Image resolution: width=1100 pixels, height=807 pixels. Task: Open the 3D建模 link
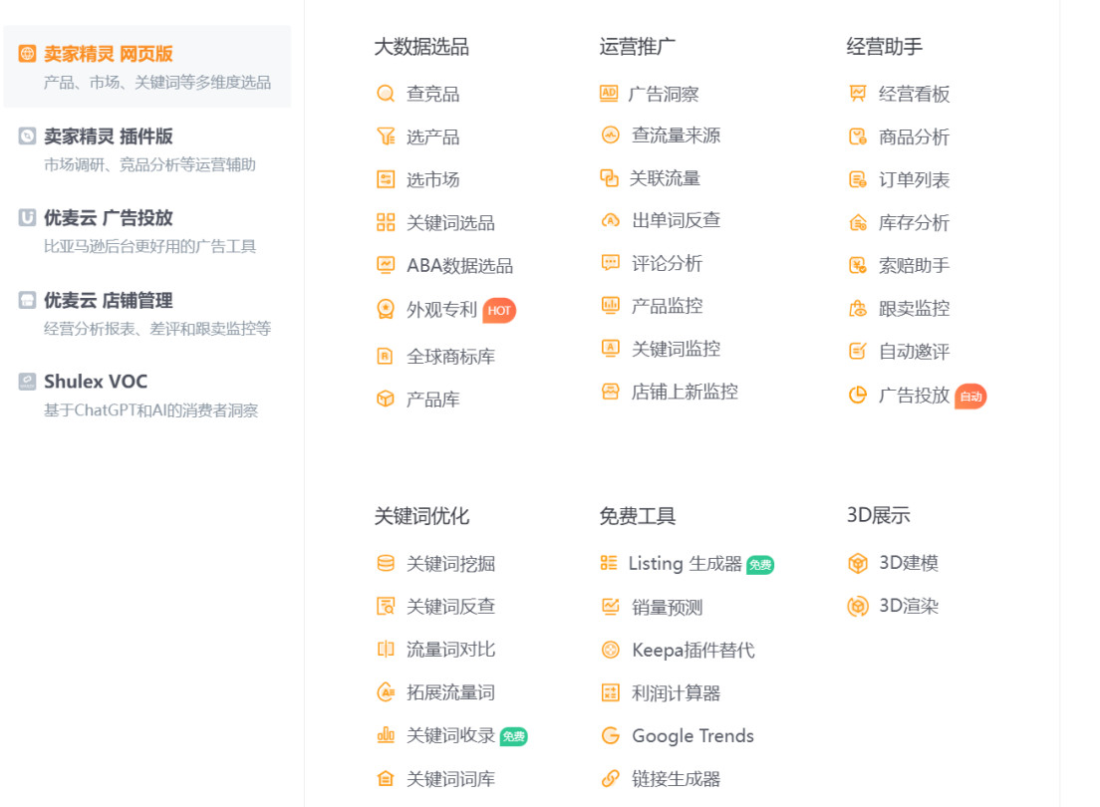tap(909, 563)
